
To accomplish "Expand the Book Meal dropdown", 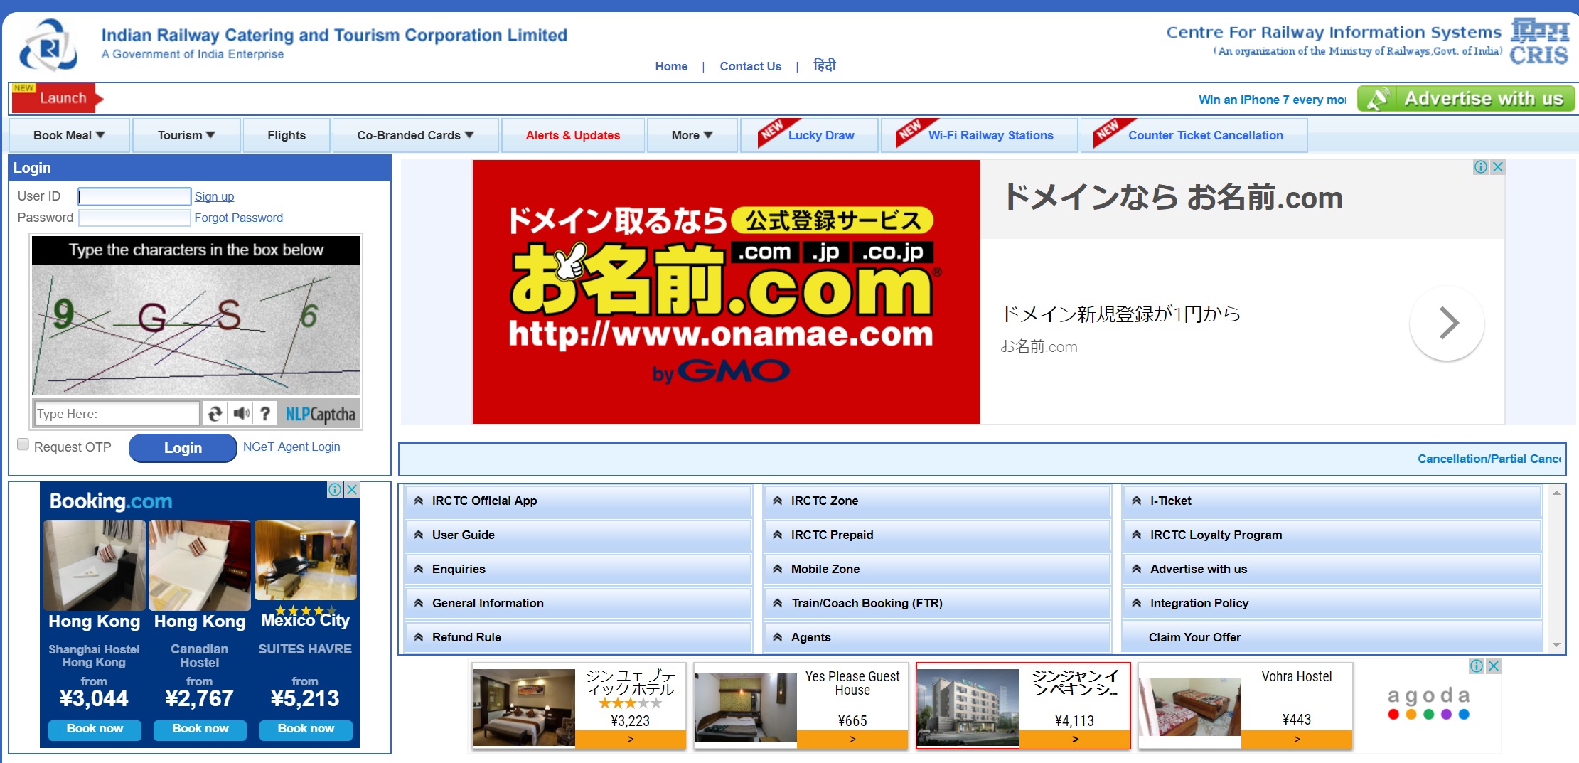I will click(69, 135).
